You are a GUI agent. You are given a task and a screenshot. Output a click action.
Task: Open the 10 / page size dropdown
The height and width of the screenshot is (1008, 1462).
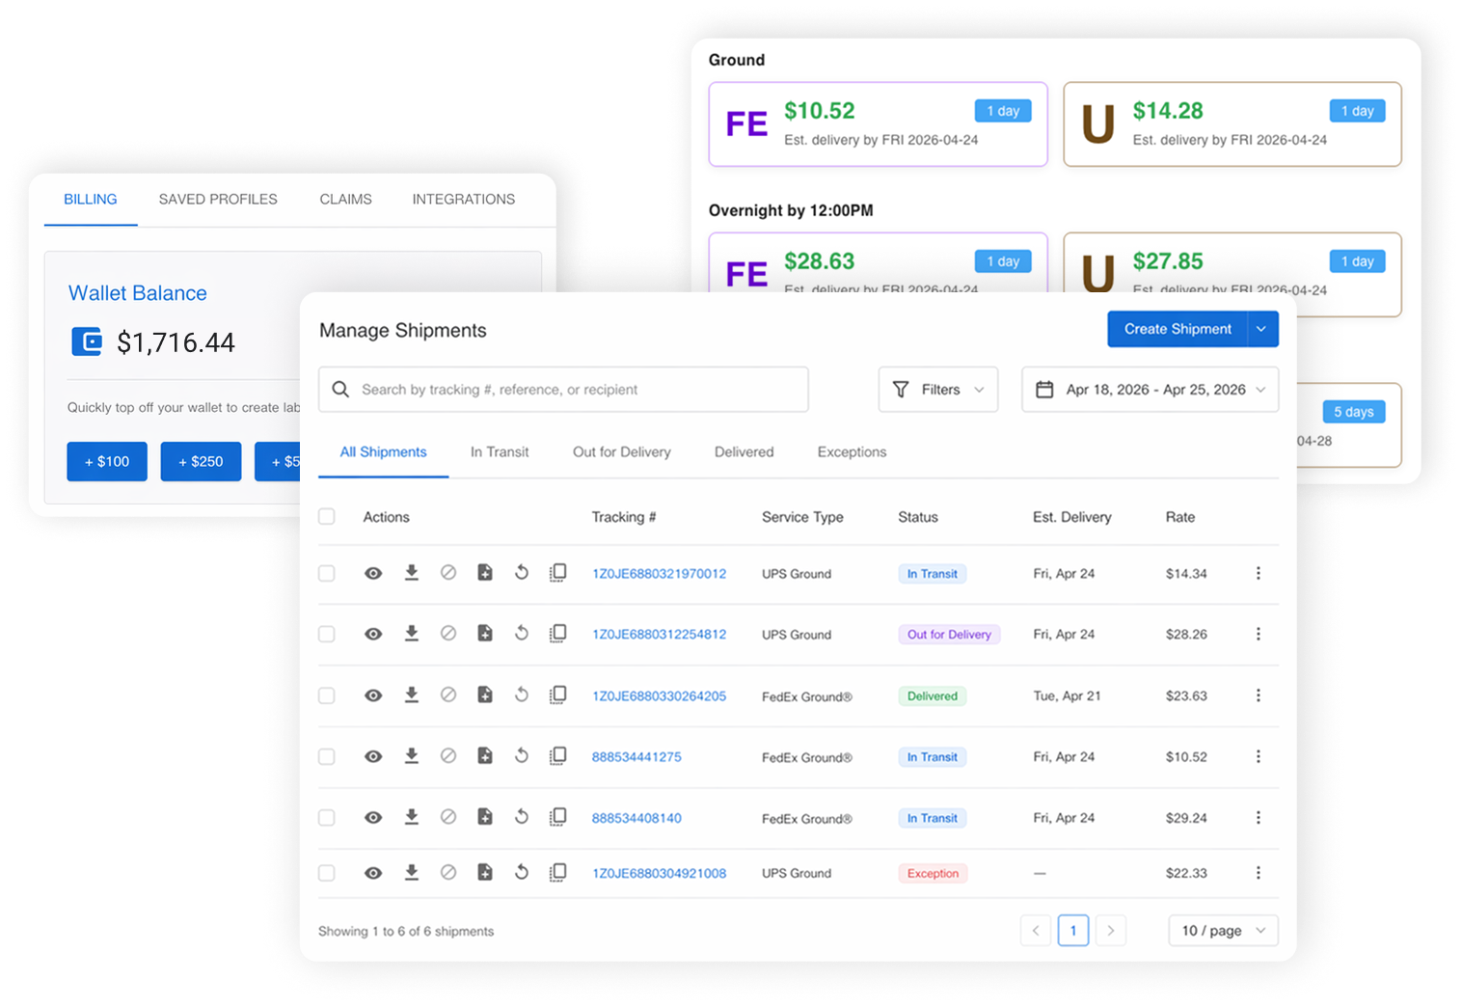1224,931
